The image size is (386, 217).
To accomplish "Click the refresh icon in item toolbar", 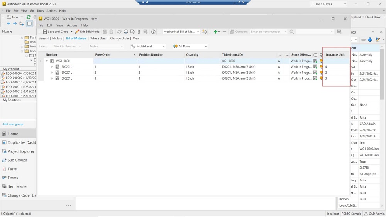I will tap(119, 32).
